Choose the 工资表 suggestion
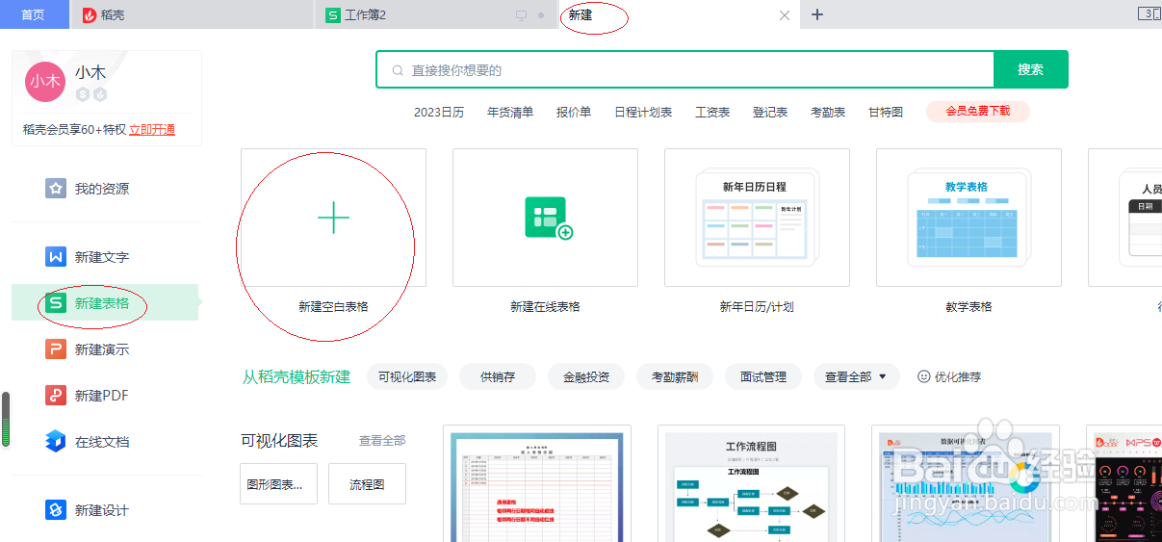This screenshot has height=542, width=1162. pos(712,113)
